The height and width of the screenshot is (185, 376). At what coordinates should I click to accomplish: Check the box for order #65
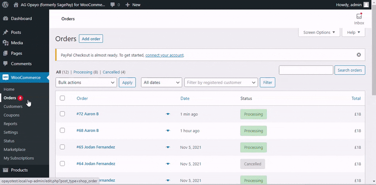pos(63,147)
